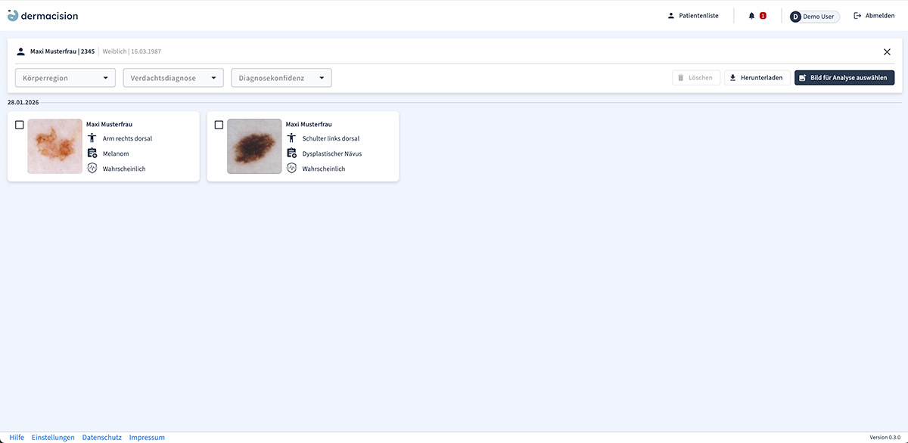This screenshot has width=908, height=443.
Task: Expand the Verdachtsdiagnose filter
Action: click(173, 78)
